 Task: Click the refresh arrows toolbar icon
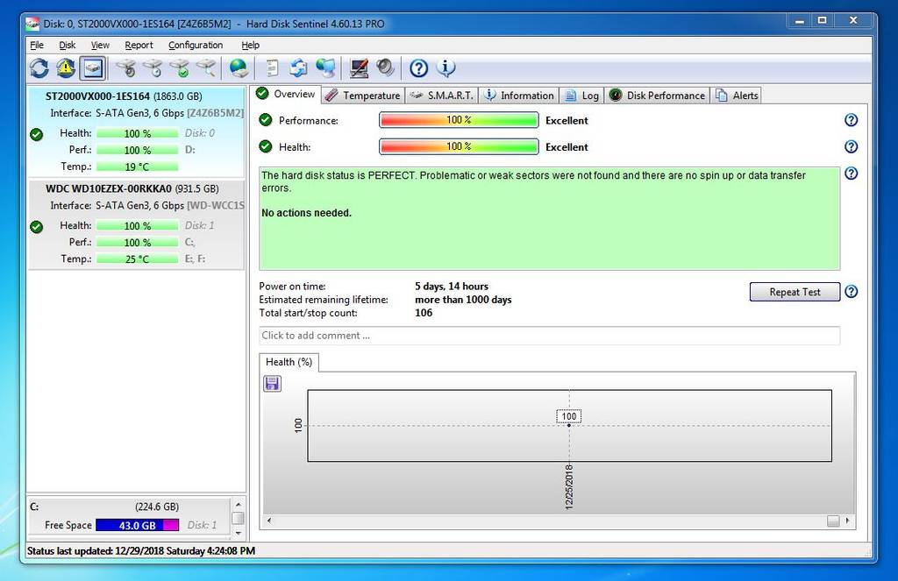tap(39, 67)
